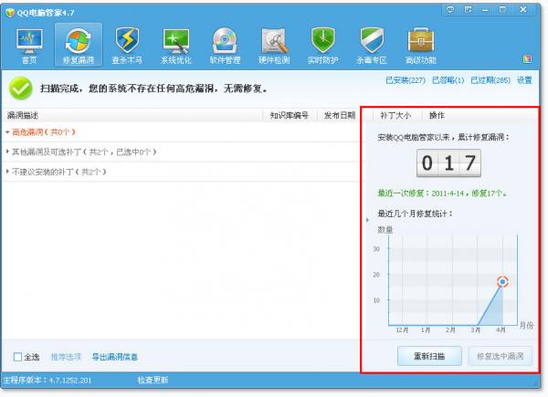Maximize the QQ电脑管家 window
The width and height of the screenshot is (548, 397).
[502, 10]
